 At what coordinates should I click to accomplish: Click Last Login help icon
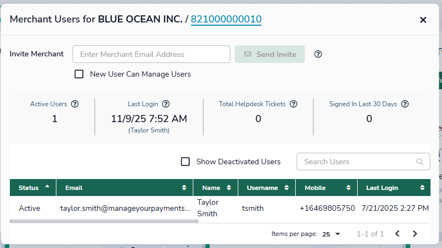tap(166, 104)
